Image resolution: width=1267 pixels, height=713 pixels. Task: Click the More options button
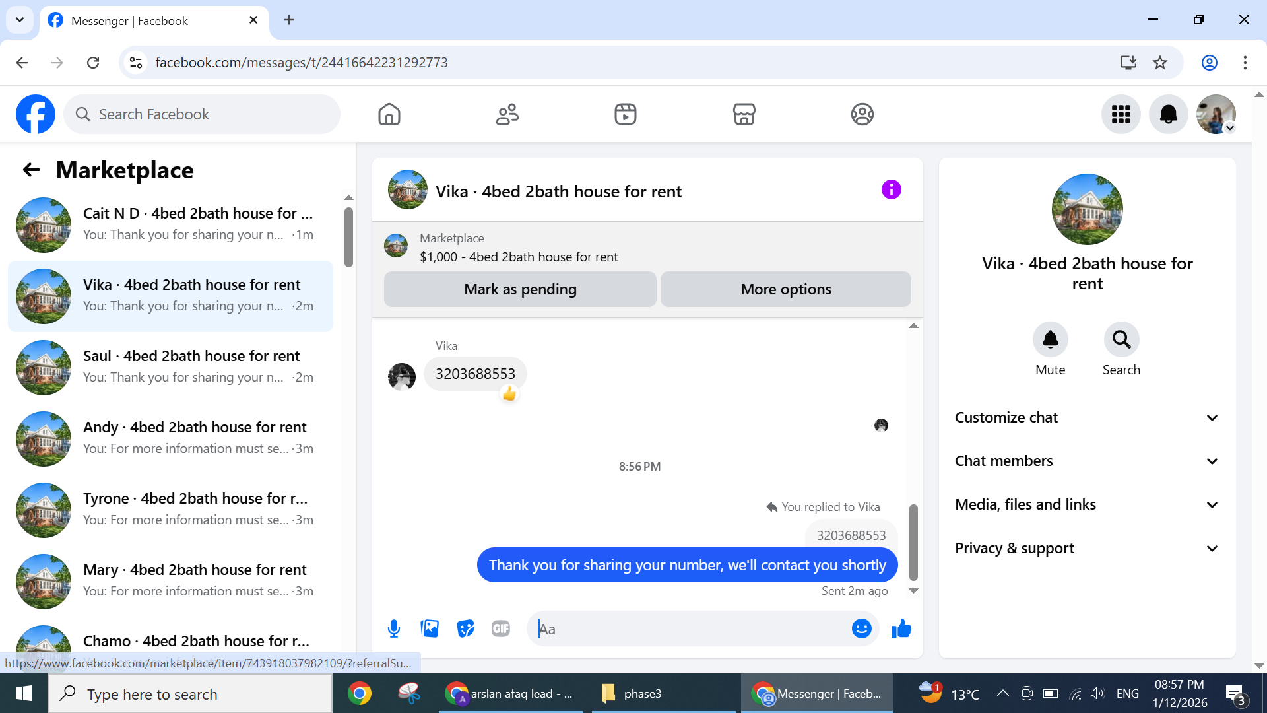(x=785, y=289)
